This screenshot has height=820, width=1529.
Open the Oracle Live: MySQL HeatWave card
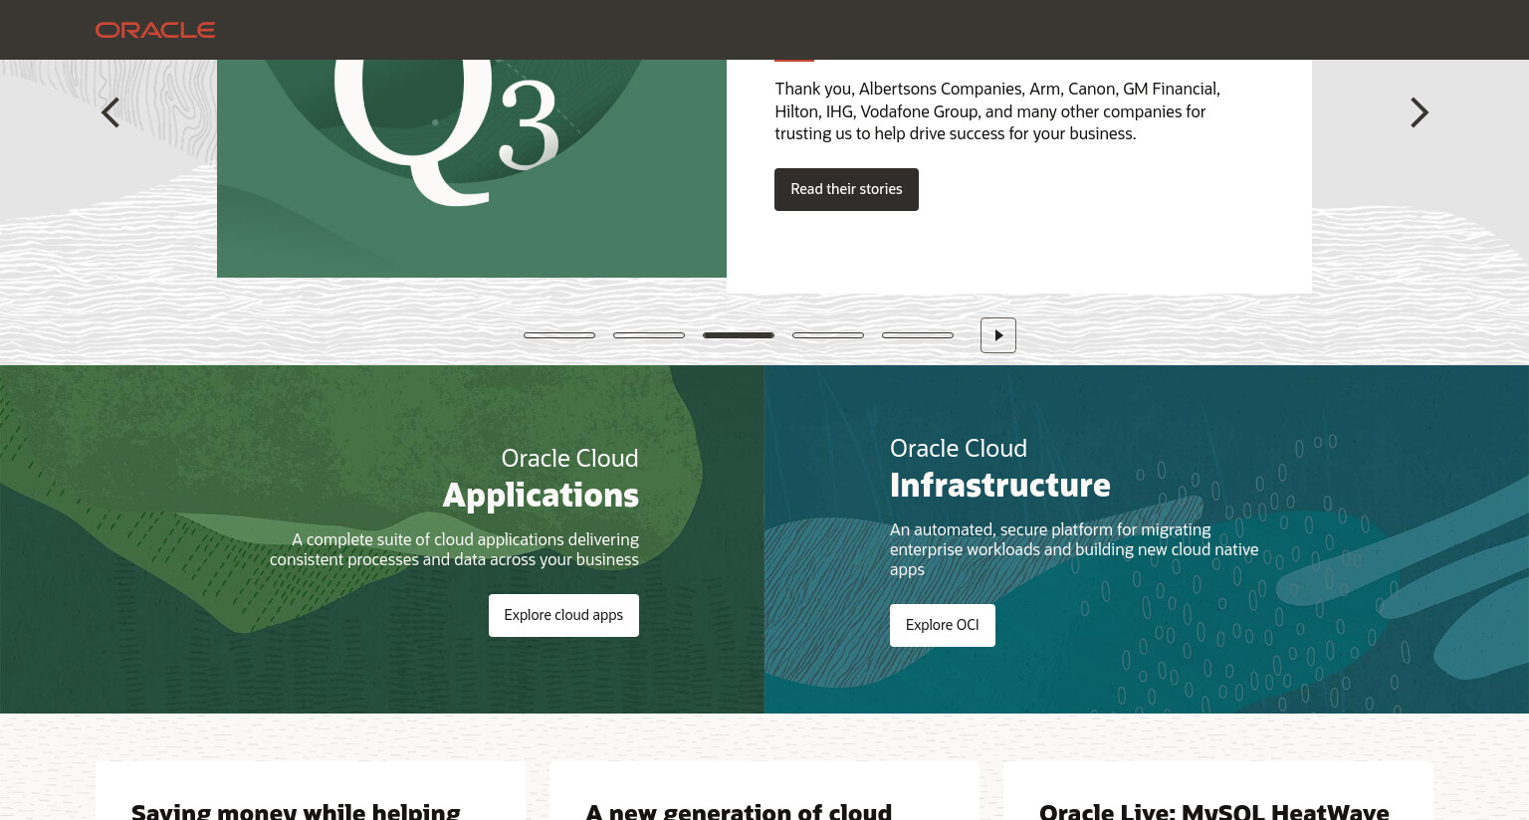pyautogui.click(x=1218, y=792)
